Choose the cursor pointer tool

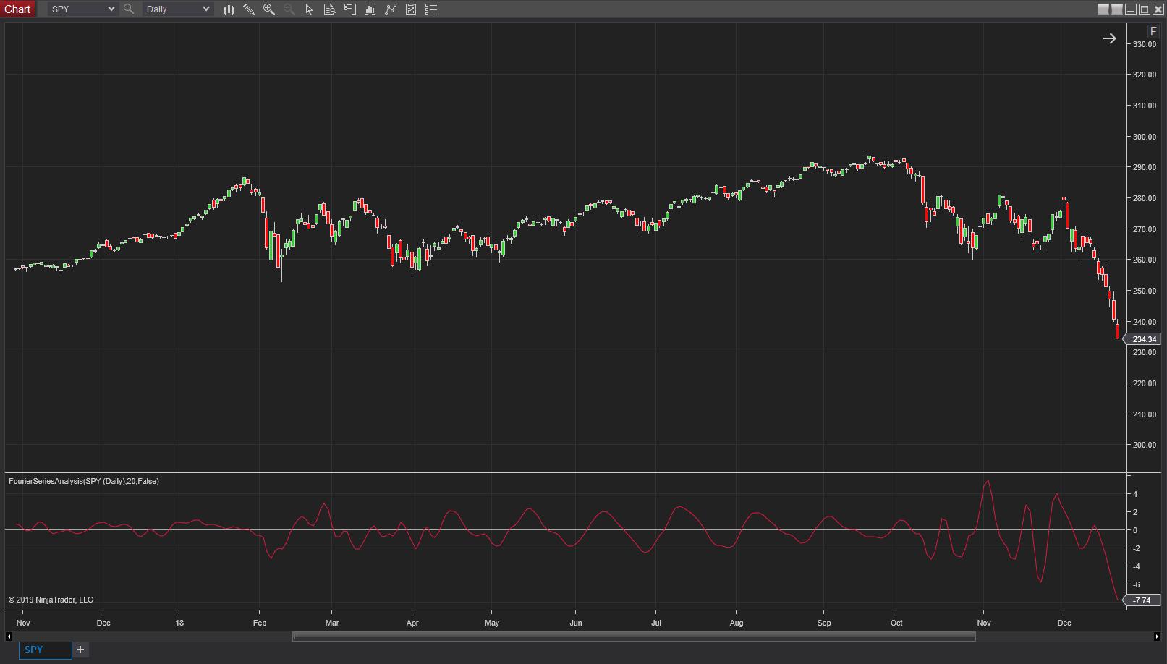(309, 9)
